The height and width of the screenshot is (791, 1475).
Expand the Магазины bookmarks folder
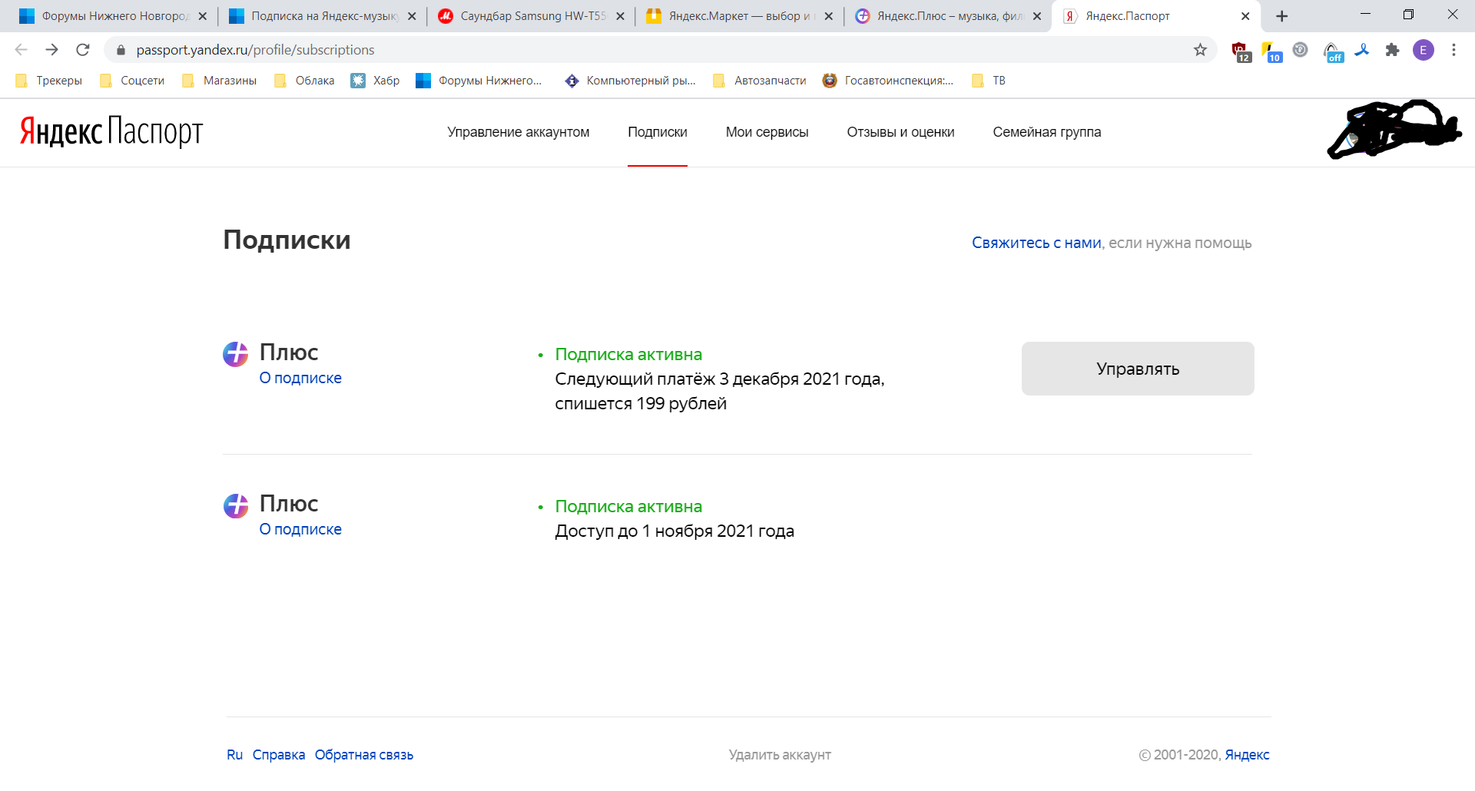click(x=220, y=81)
